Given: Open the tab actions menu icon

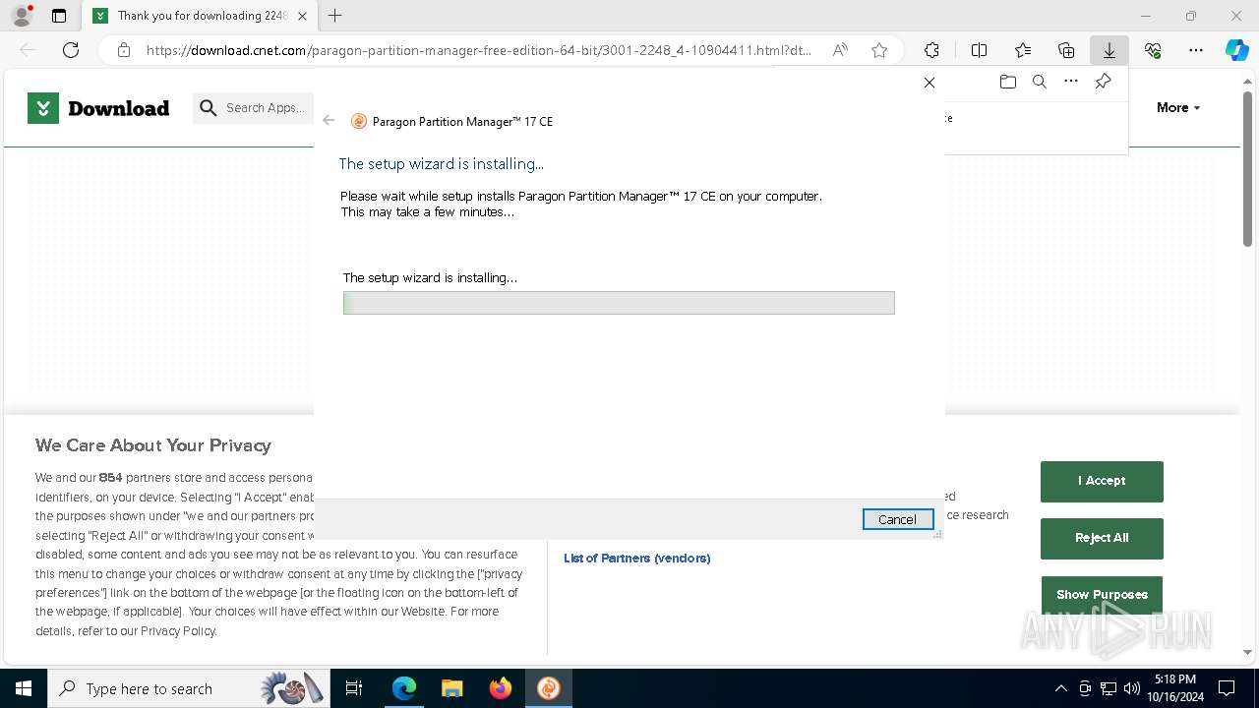Looking at the screenshot, I should (59, 16).
